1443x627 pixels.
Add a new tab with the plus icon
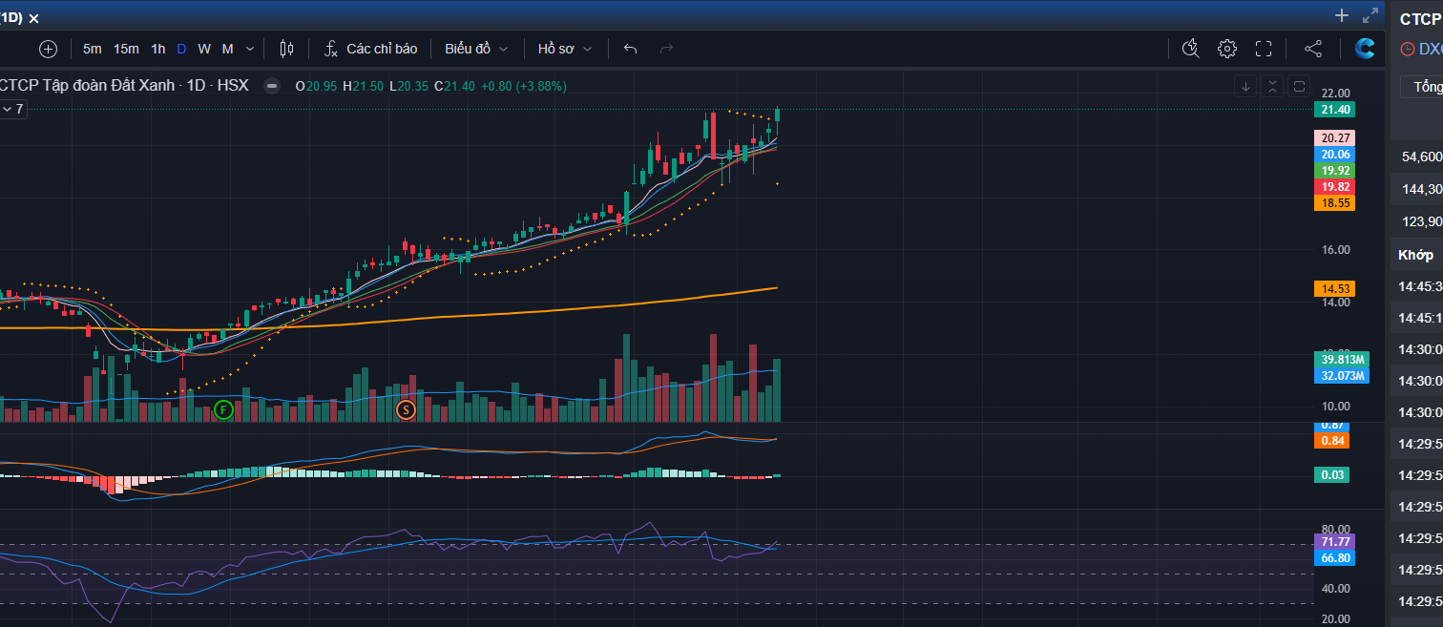1341,15
